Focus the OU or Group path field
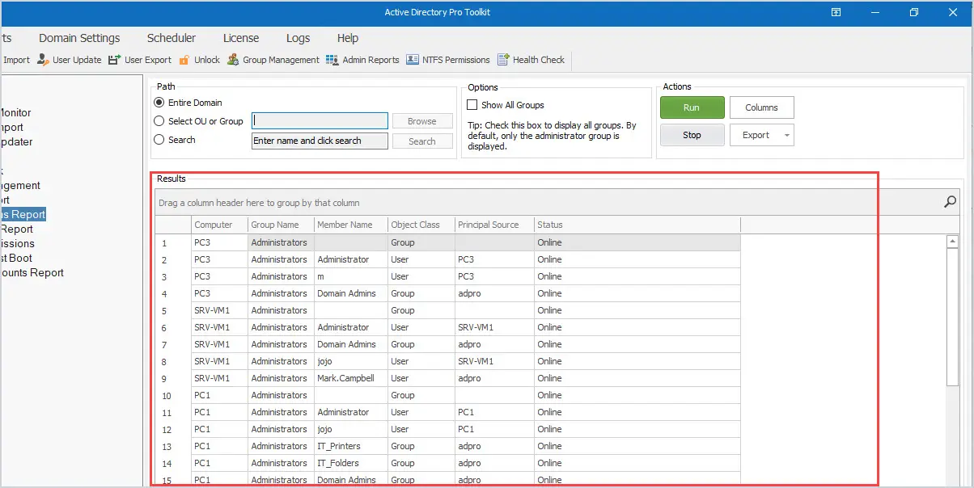Screen dimensions: 974x488 point(320,121)
